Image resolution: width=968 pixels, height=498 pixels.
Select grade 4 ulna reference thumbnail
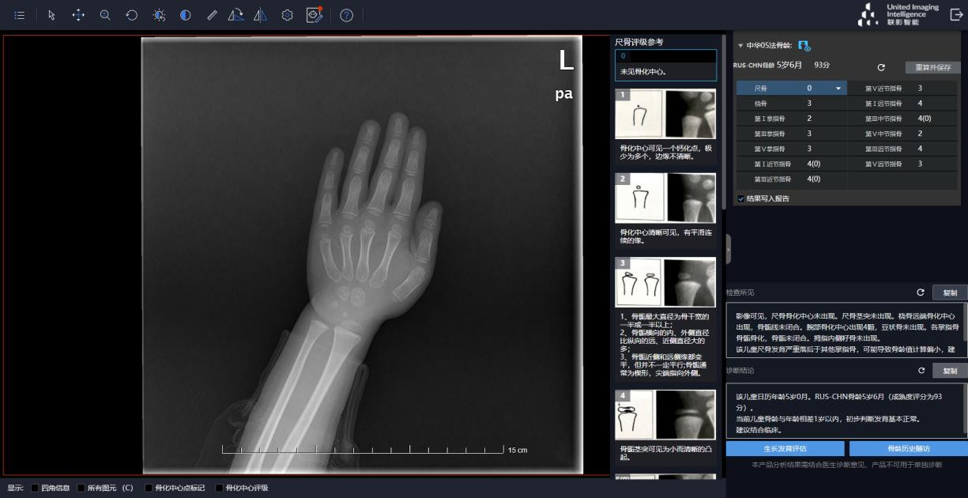[x=666, y=414]
